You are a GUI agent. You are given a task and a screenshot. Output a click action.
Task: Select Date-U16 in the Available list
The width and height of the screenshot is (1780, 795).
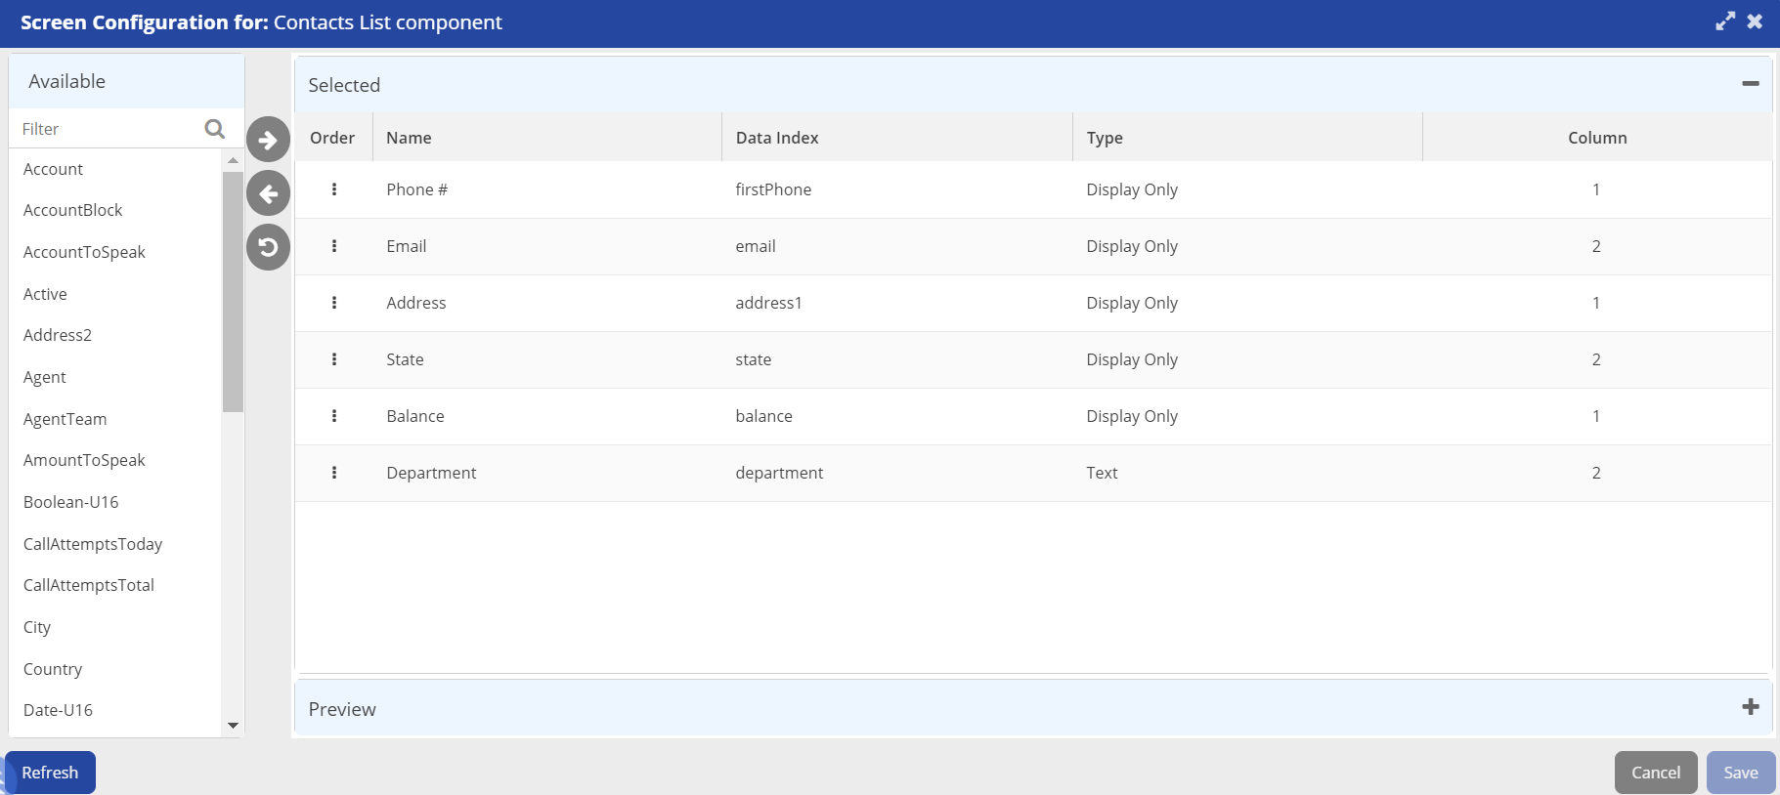coord(58,710)
